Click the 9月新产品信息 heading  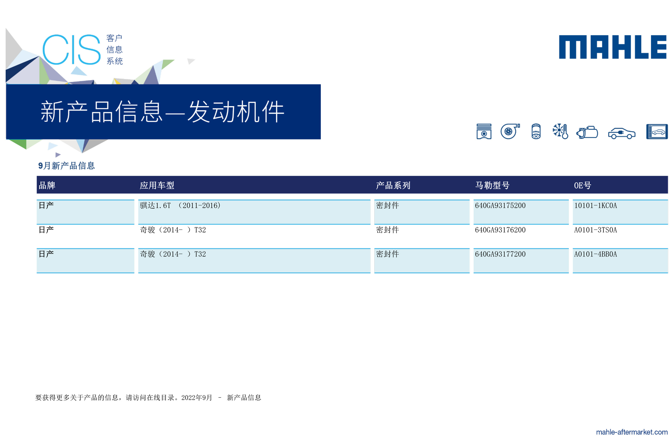tap(66, 166)
